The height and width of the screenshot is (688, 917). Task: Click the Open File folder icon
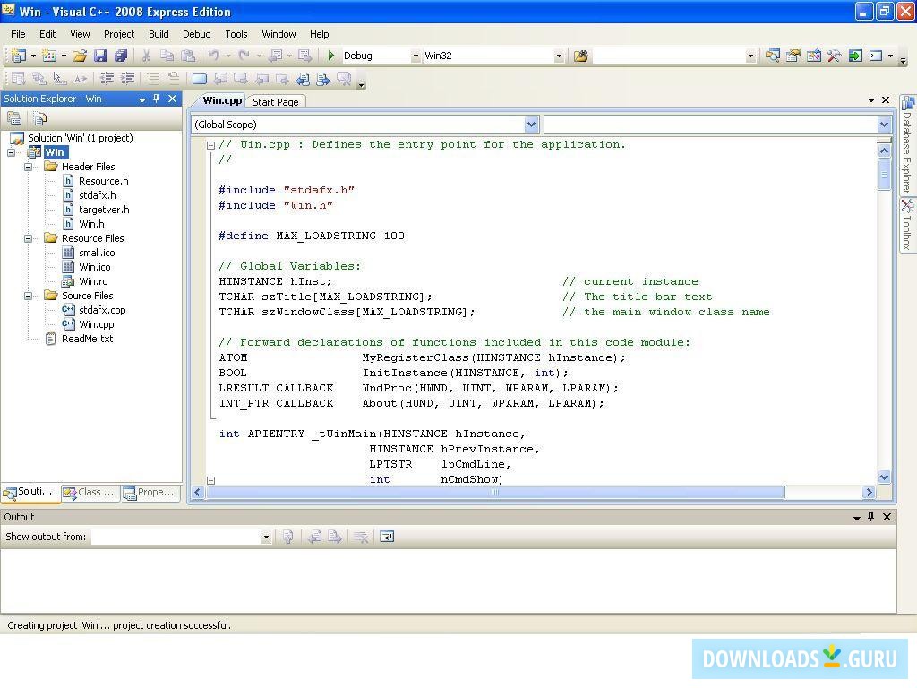pos(80,56)
